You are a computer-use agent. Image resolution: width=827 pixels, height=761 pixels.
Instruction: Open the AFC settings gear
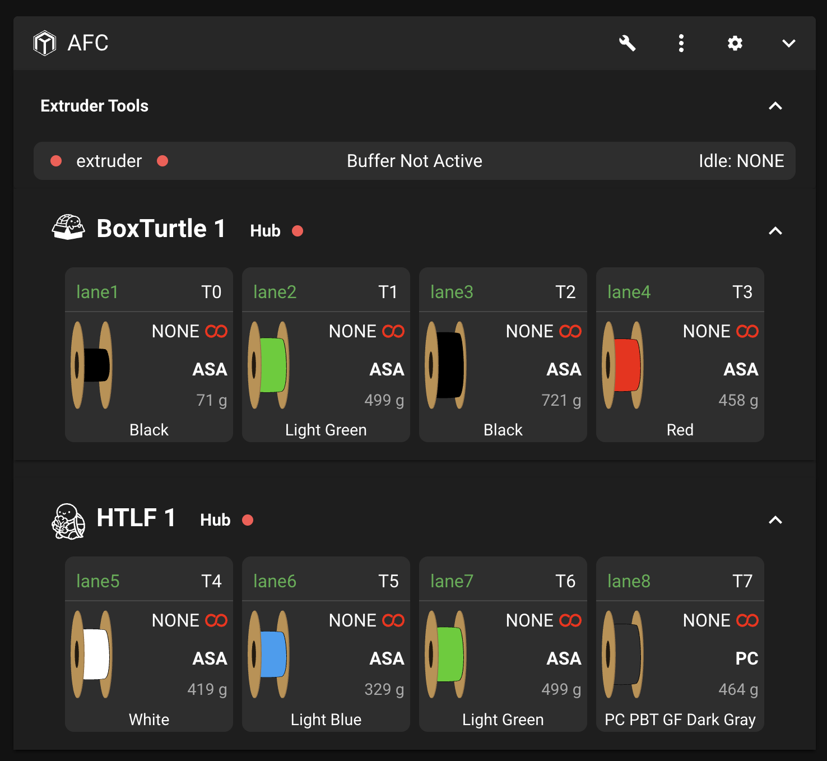click(x=735, y=43)
